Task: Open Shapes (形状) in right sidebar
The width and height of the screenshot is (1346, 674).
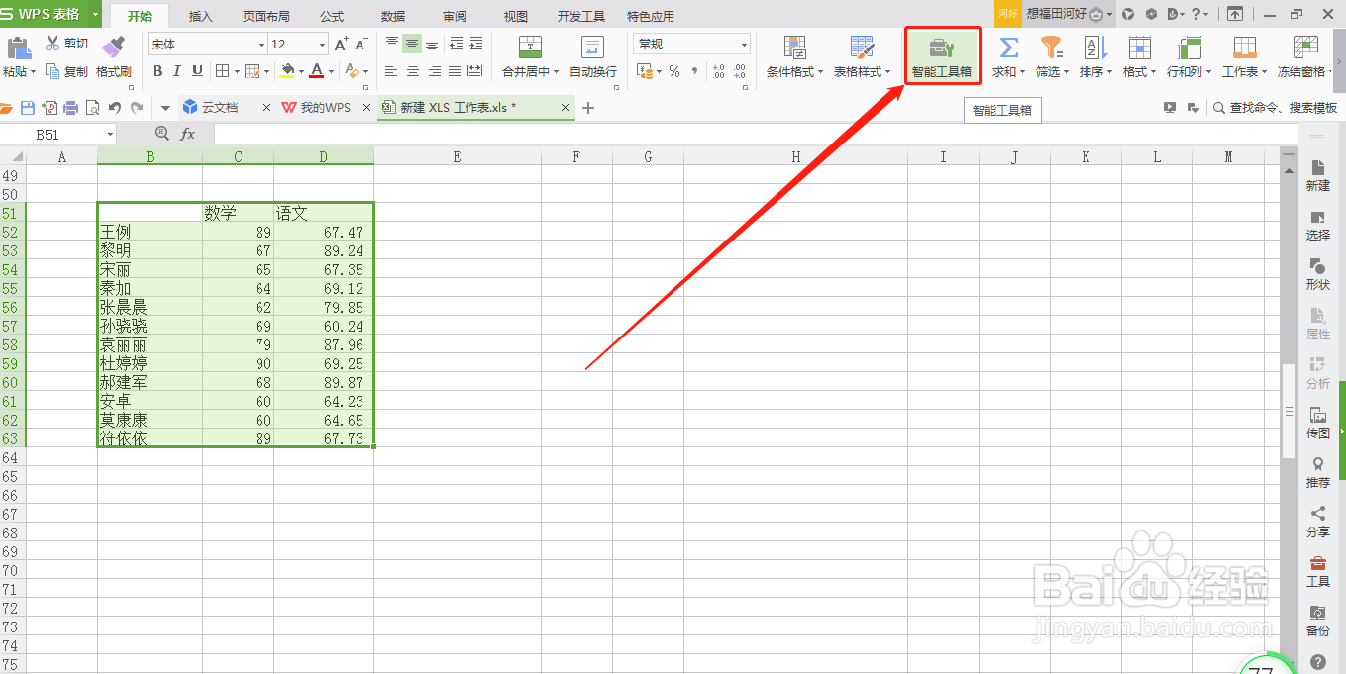Action: 1317,274
